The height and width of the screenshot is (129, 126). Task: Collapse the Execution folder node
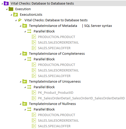pos(7,9)
